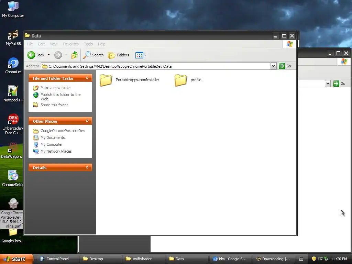The image size is (352, 264).
Task: Open Chromium desktop shortcut
Action: [x=13, y=66]
